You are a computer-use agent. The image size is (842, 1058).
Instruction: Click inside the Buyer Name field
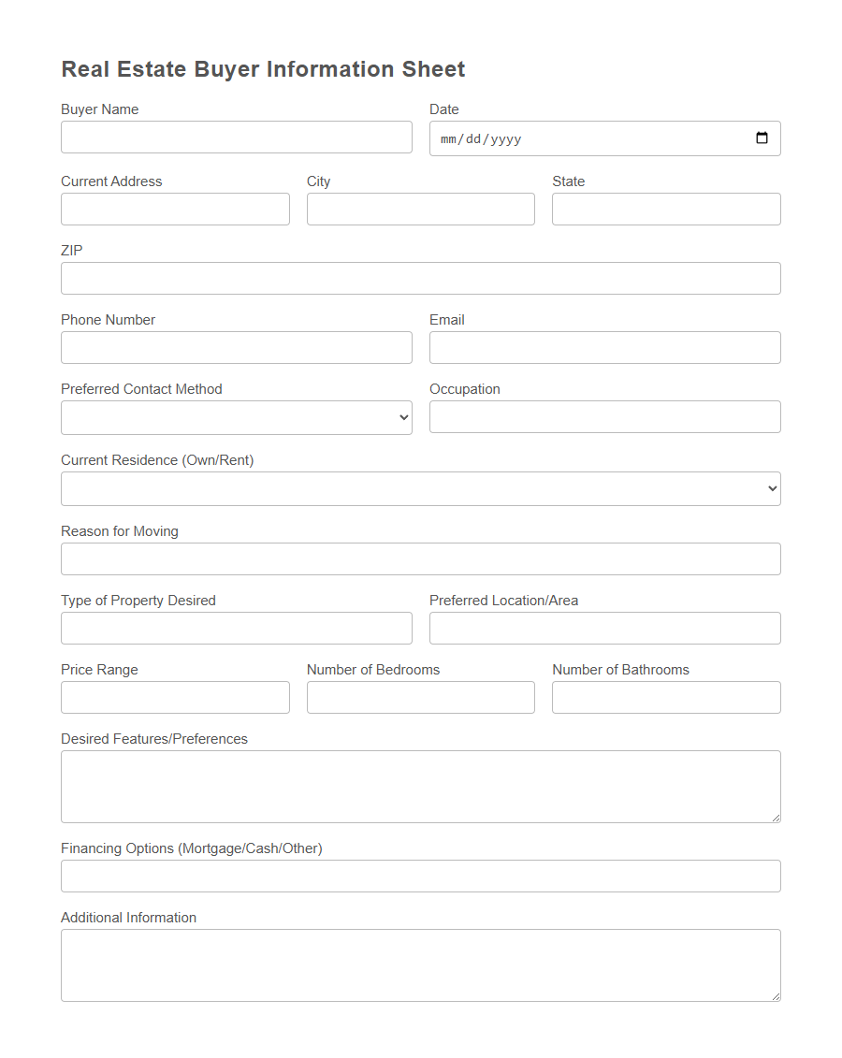tap(236, 137)
